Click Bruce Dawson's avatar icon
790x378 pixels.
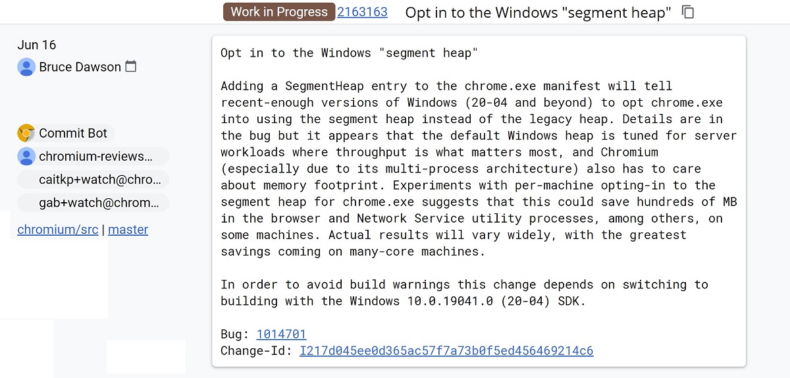26,67
